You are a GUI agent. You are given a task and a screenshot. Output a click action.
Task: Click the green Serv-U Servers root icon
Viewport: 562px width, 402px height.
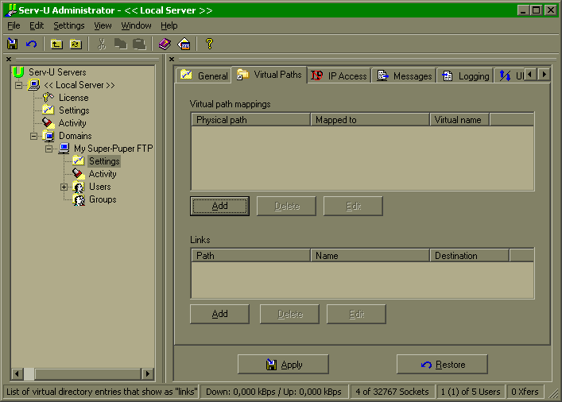18,72
